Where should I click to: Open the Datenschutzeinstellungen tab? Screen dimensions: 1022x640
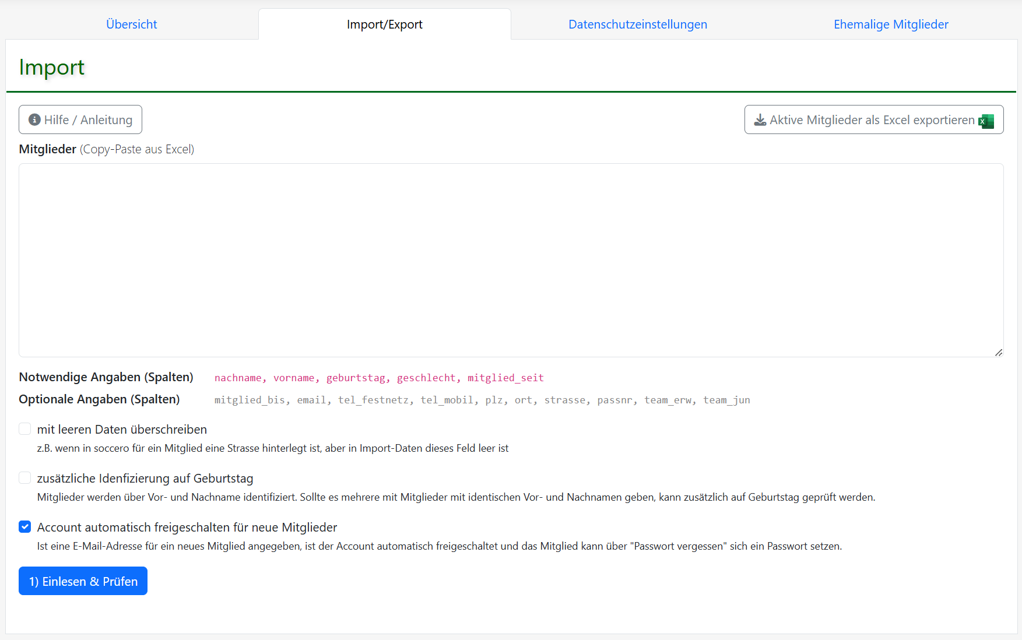pos(637,24)
